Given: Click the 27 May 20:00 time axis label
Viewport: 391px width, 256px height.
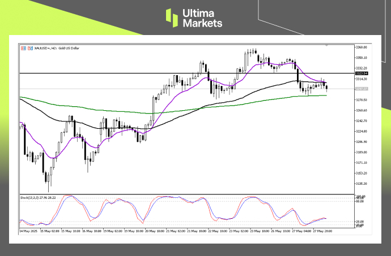Looking at the screenshot, I should pyautogui.click(x=322, y=231).
